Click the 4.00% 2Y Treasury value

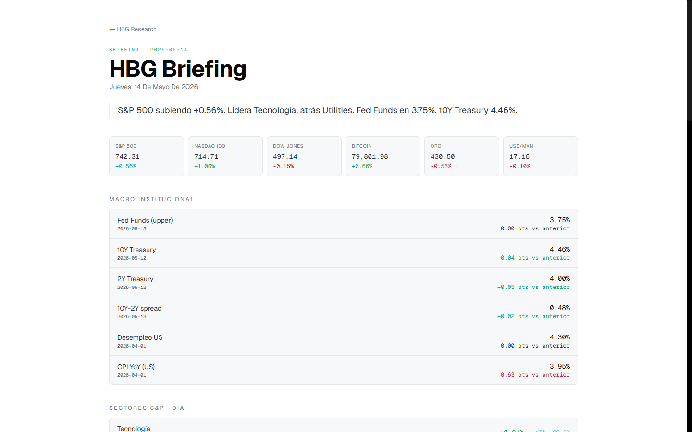(560, 278)
